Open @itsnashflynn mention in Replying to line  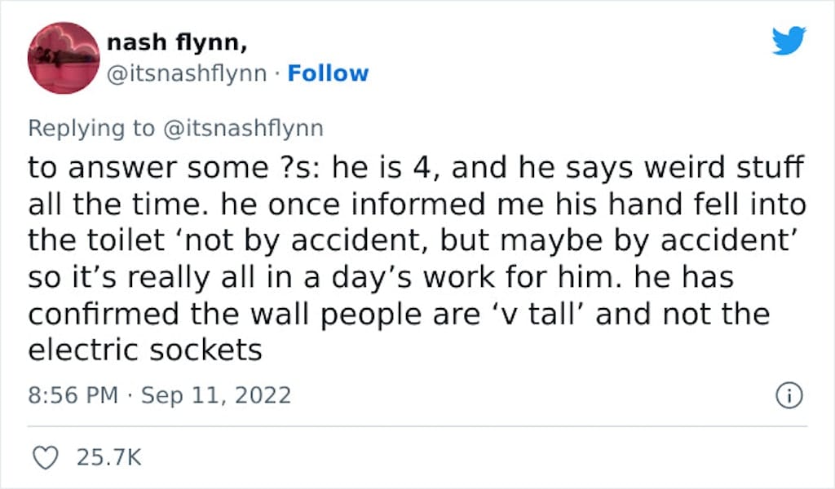(243, 128)
